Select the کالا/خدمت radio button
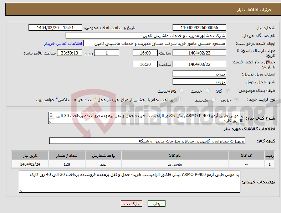The height and width of the screenshot is (213, 281). (182, 90)
